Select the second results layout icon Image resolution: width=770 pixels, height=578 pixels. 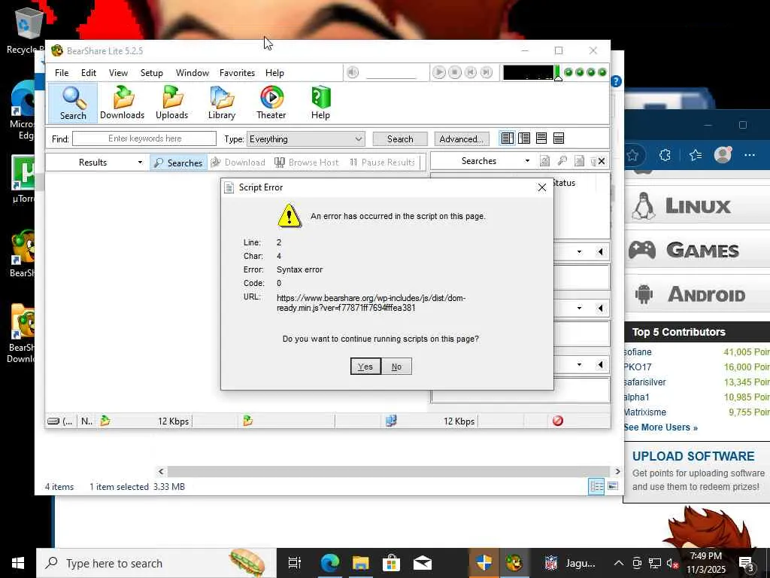524,138
